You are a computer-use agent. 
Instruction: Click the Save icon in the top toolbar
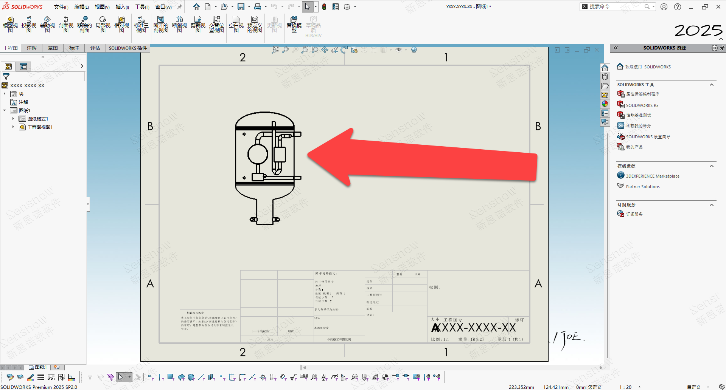[x=241, y=7]
